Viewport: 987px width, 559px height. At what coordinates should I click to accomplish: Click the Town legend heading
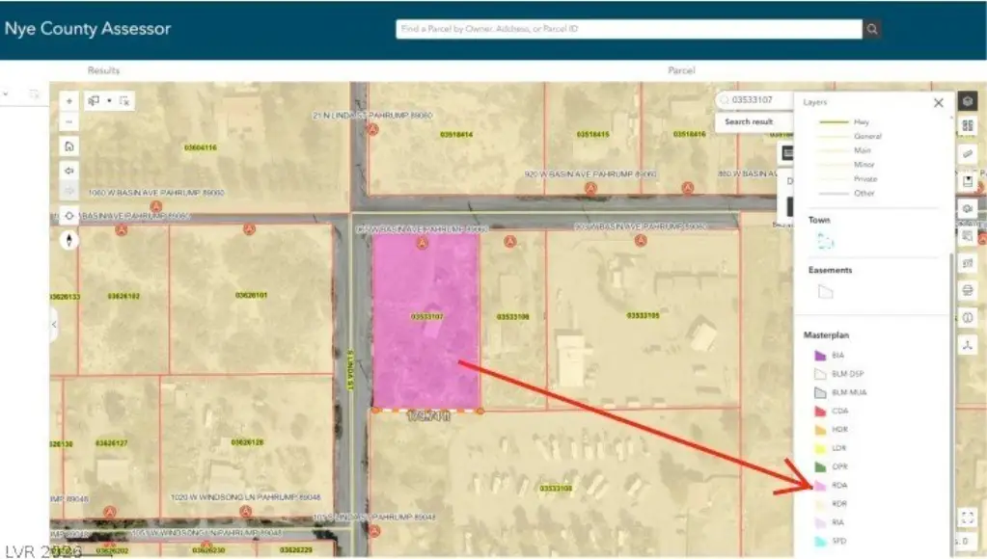click(x=819, y=220)
